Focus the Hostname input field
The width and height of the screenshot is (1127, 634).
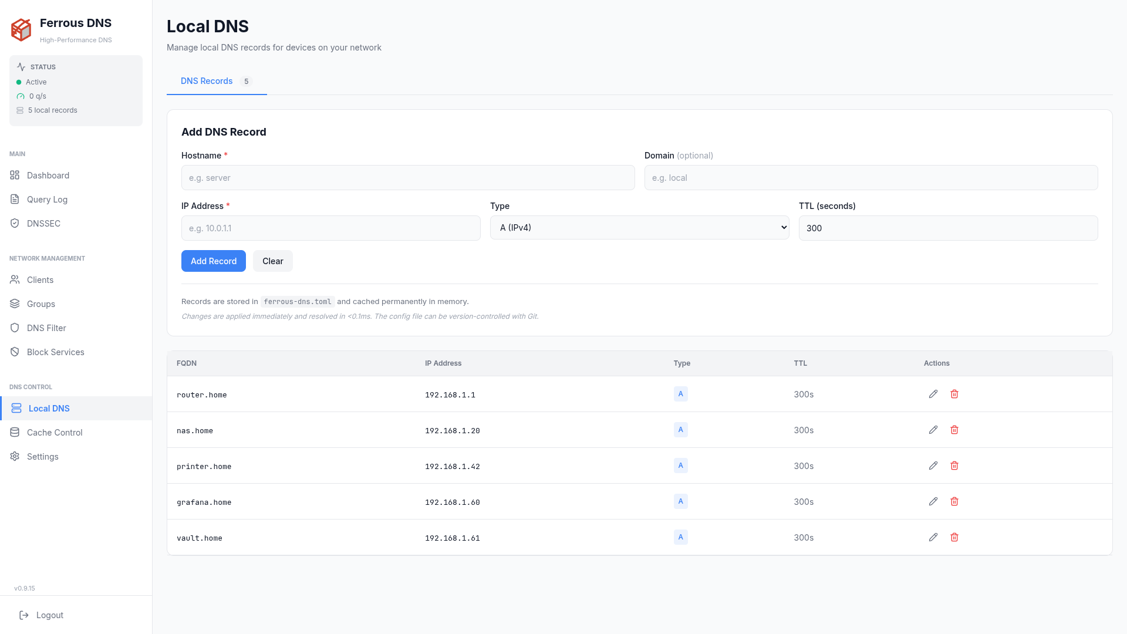408,177
